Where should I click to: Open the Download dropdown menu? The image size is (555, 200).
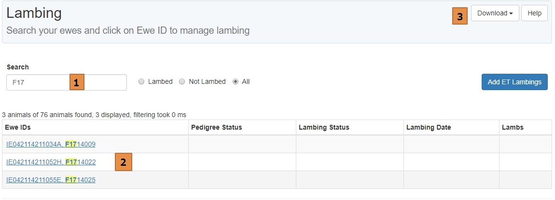point(495,13)
